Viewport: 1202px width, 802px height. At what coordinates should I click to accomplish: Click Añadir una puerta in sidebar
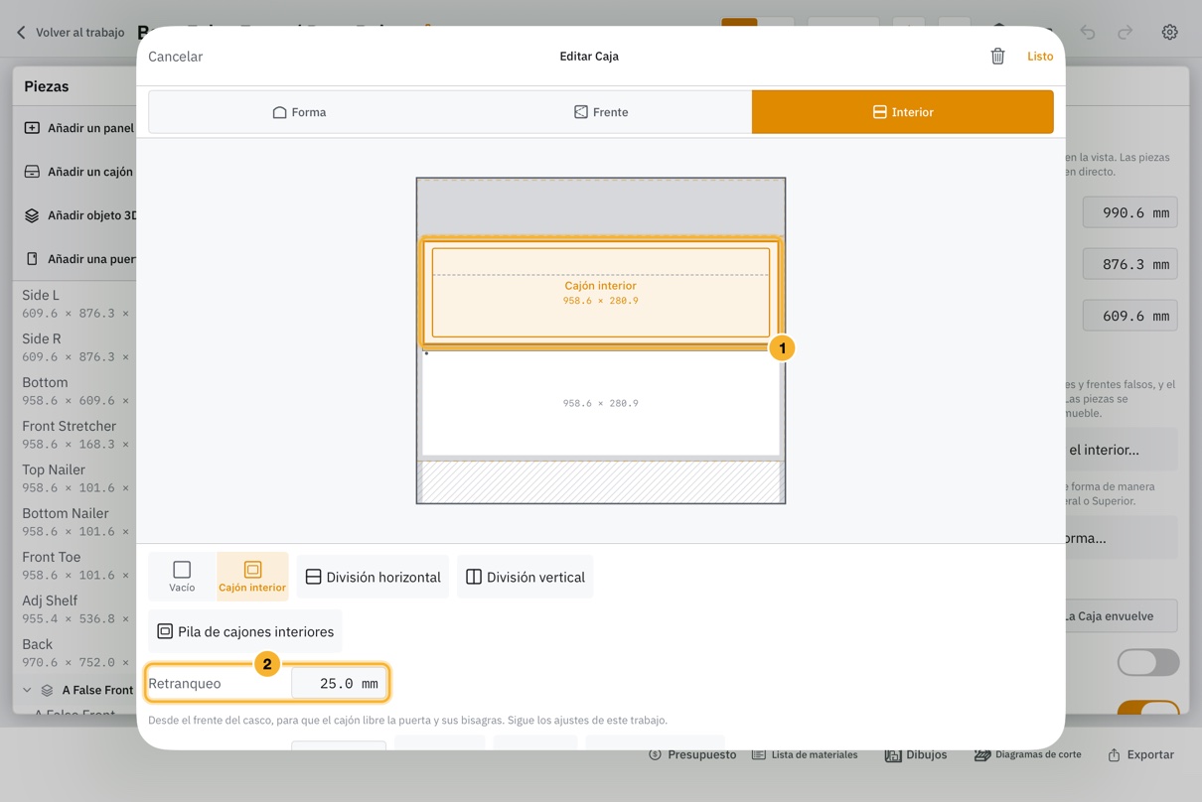click(79, 259)
